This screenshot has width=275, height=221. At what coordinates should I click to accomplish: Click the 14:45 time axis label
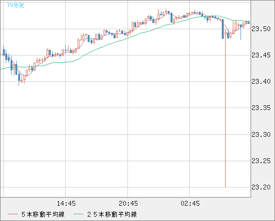click(66, 203)
